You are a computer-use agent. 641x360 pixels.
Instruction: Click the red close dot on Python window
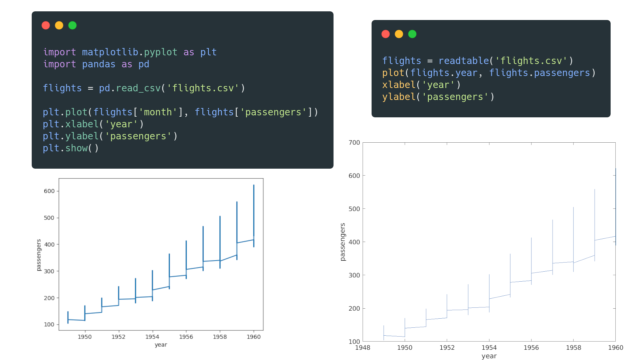point(46,25)
